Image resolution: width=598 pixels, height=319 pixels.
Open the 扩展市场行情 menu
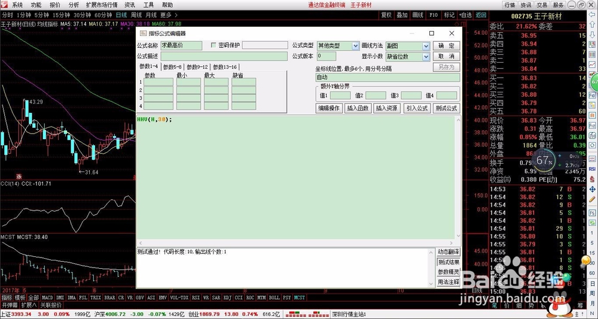pyautogui.click(x=102, y=5)
